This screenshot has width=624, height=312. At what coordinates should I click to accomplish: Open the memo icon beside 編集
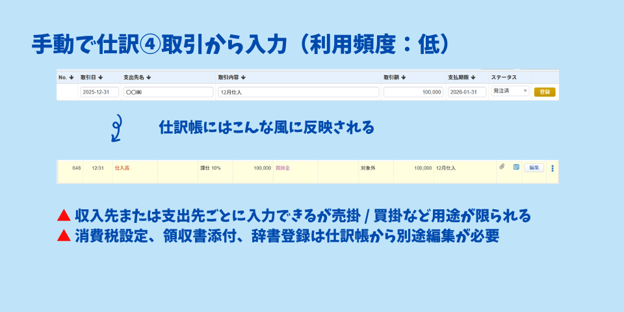(x=516, y=167)
